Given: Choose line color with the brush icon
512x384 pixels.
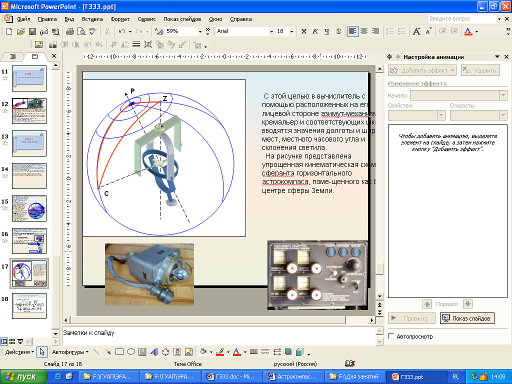Looking at the screenshot, I should pos(220,351).
